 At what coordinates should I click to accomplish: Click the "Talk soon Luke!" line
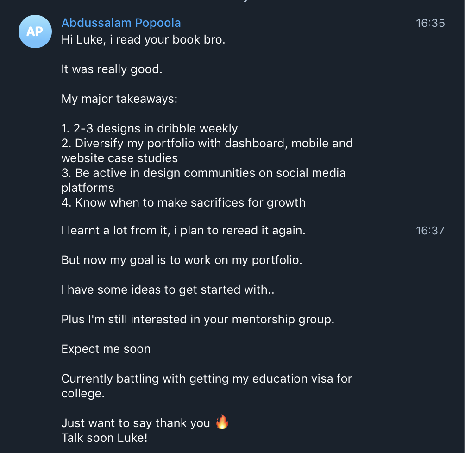click(x=105, y=438)
